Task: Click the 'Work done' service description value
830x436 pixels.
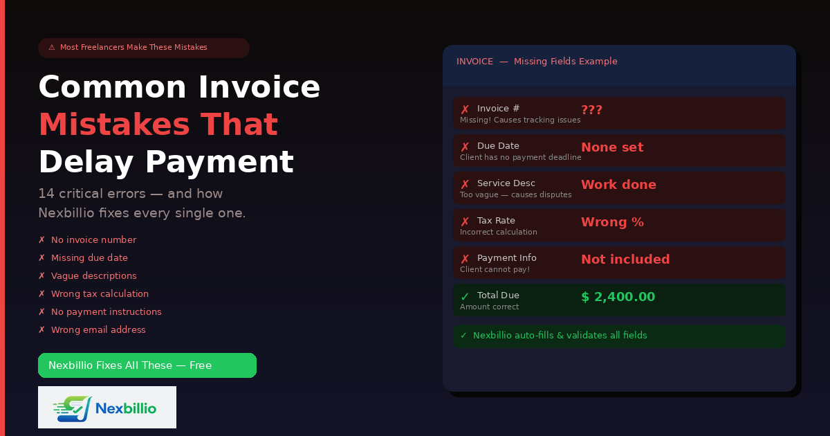Action: pyautogui.click(x=618, y=185)
